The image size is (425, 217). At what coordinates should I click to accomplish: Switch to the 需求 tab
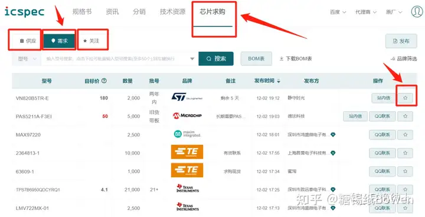pos(60,41)
